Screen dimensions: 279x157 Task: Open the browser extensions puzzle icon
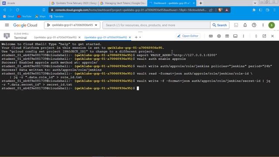[x=254, y=10]
